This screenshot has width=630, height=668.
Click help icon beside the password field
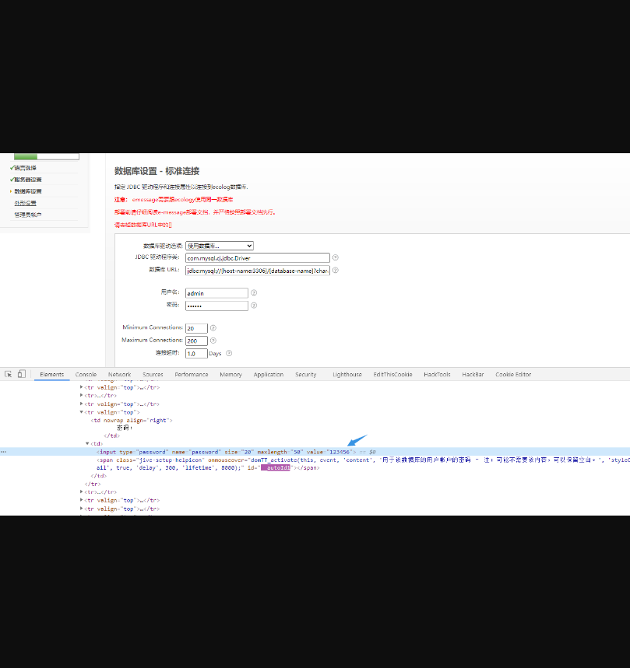(253, 306)
